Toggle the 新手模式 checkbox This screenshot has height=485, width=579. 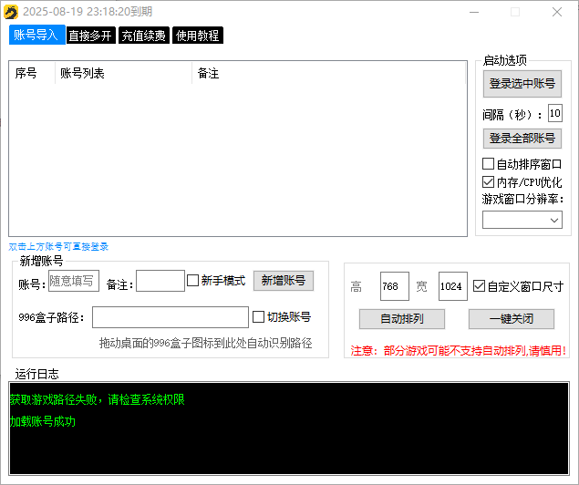tap(192, 281)
